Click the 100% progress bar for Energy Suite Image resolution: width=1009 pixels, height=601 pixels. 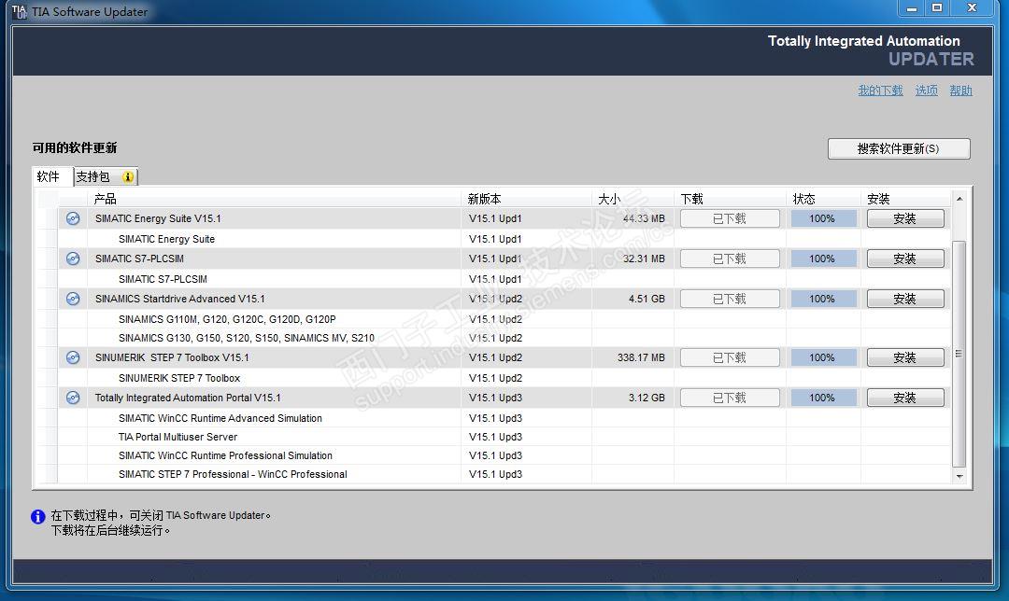(824, 218)
